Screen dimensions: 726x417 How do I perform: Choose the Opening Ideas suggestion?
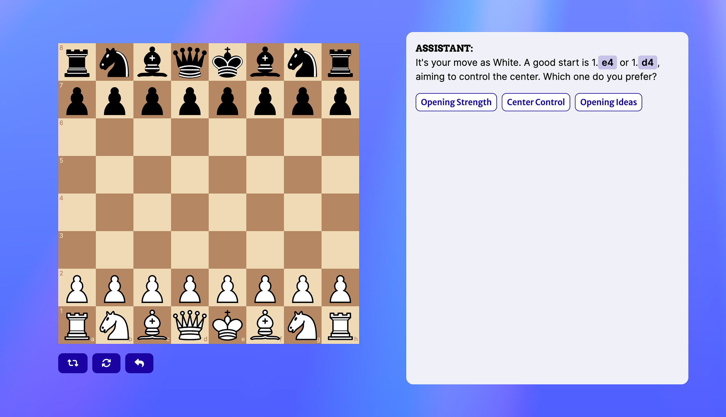click(608, 102)
